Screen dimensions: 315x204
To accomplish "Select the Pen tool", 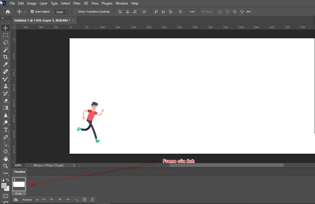I will tap(6, 137).
